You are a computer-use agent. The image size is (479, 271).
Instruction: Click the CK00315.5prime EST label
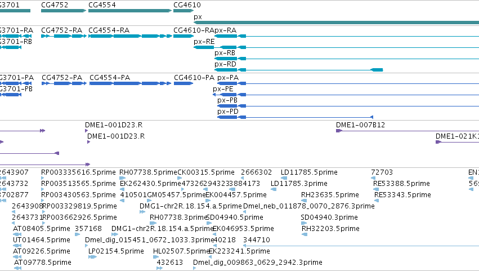pyautogui.click(x=206, y=172)
